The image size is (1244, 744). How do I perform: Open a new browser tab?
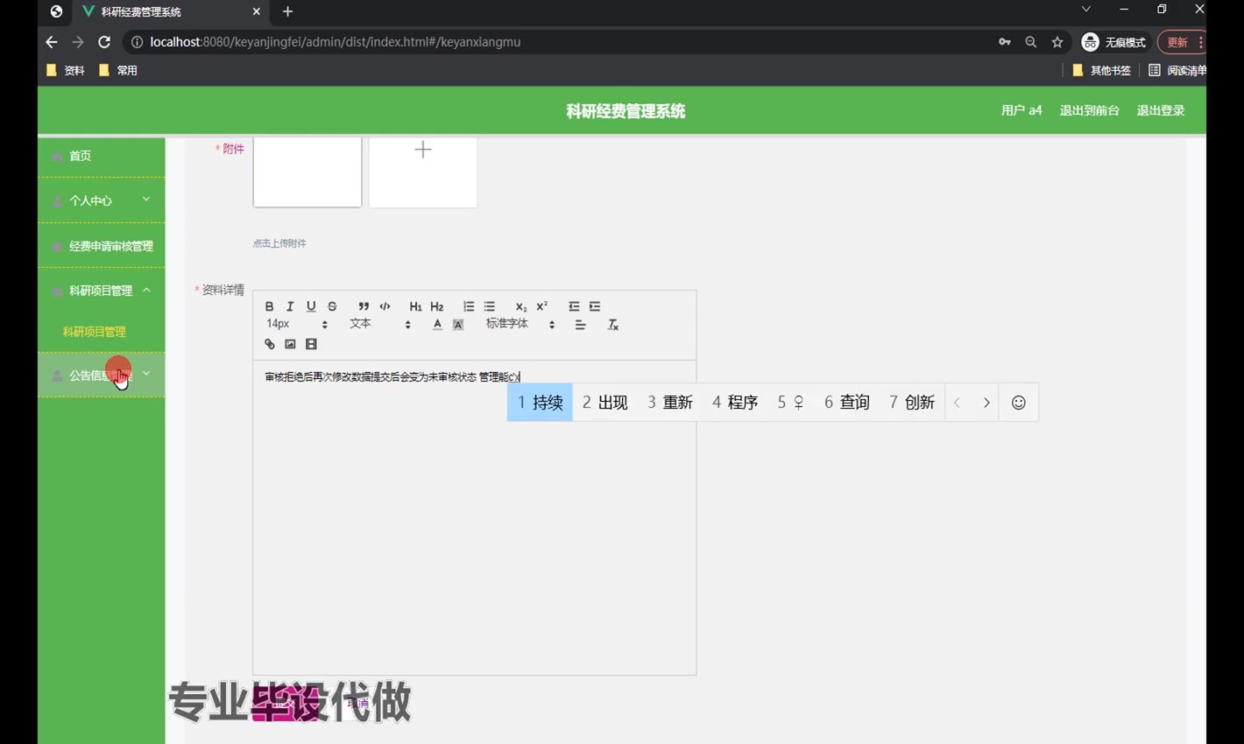(287, 11)
